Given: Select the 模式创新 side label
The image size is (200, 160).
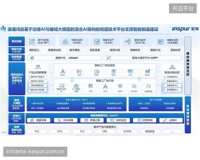Looking at the screenshot, I should point(17,41).
